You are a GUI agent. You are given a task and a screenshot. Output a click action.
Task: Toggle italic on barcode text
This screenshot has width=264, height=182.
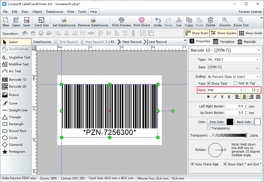tap(215, 97)
